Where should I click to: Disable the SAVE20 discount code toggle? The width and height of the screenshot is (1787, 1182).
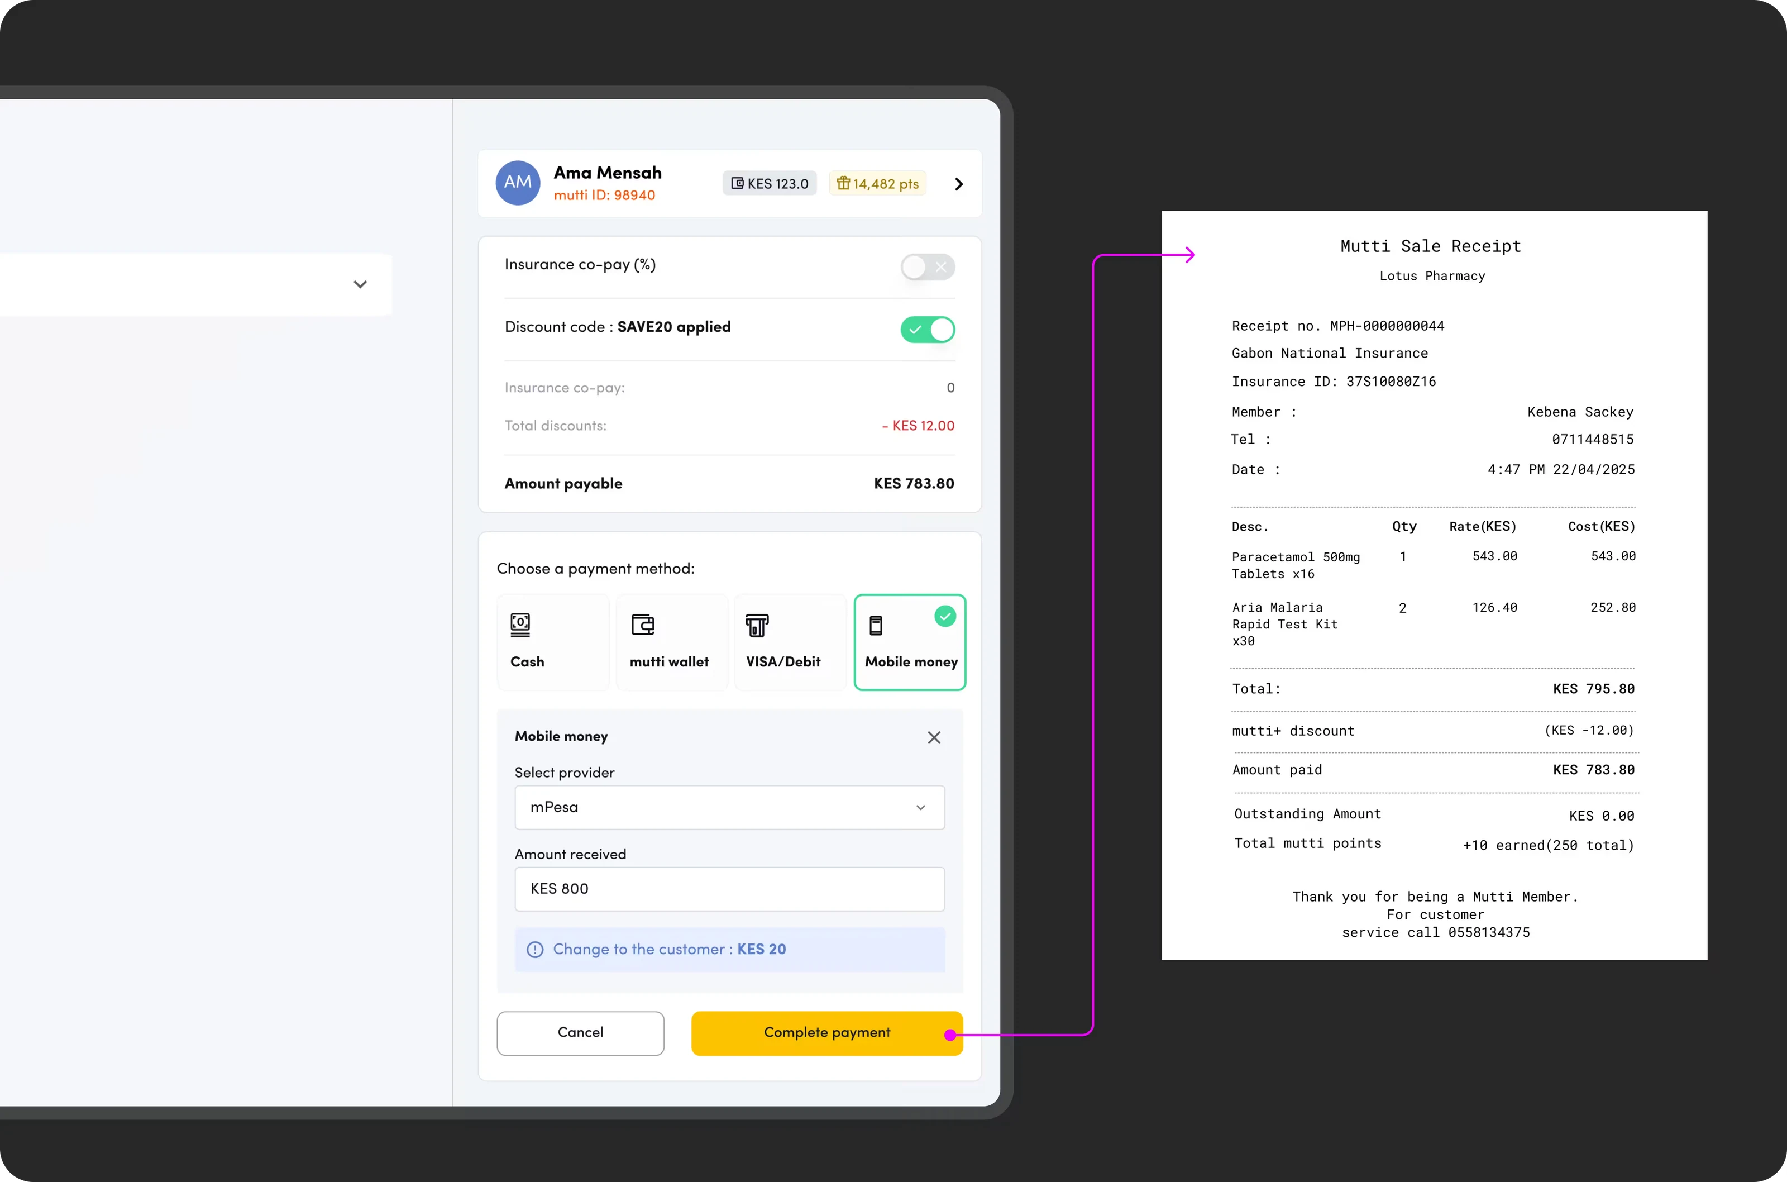(928, 330)
